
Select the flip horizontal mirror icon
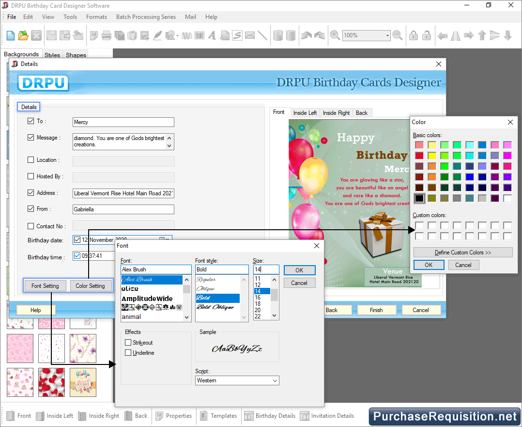[x=456, y=35]
